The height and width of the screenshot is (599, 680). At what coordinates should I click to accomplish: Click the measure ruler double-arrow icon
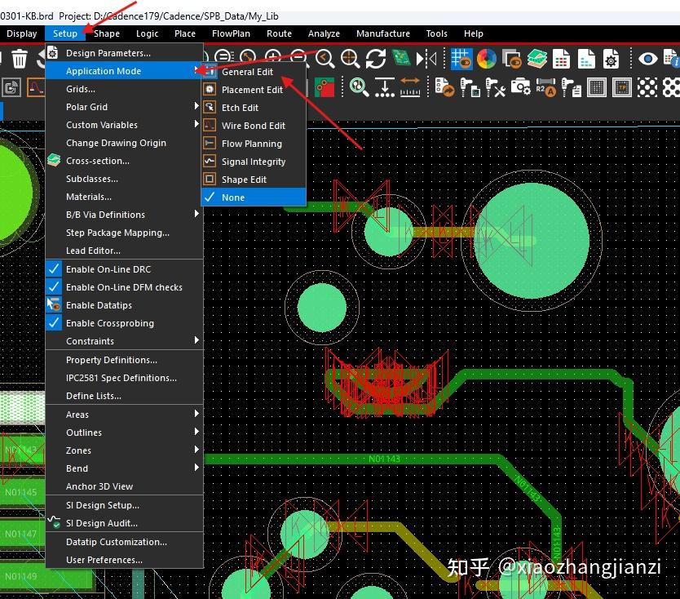[410, 87]
